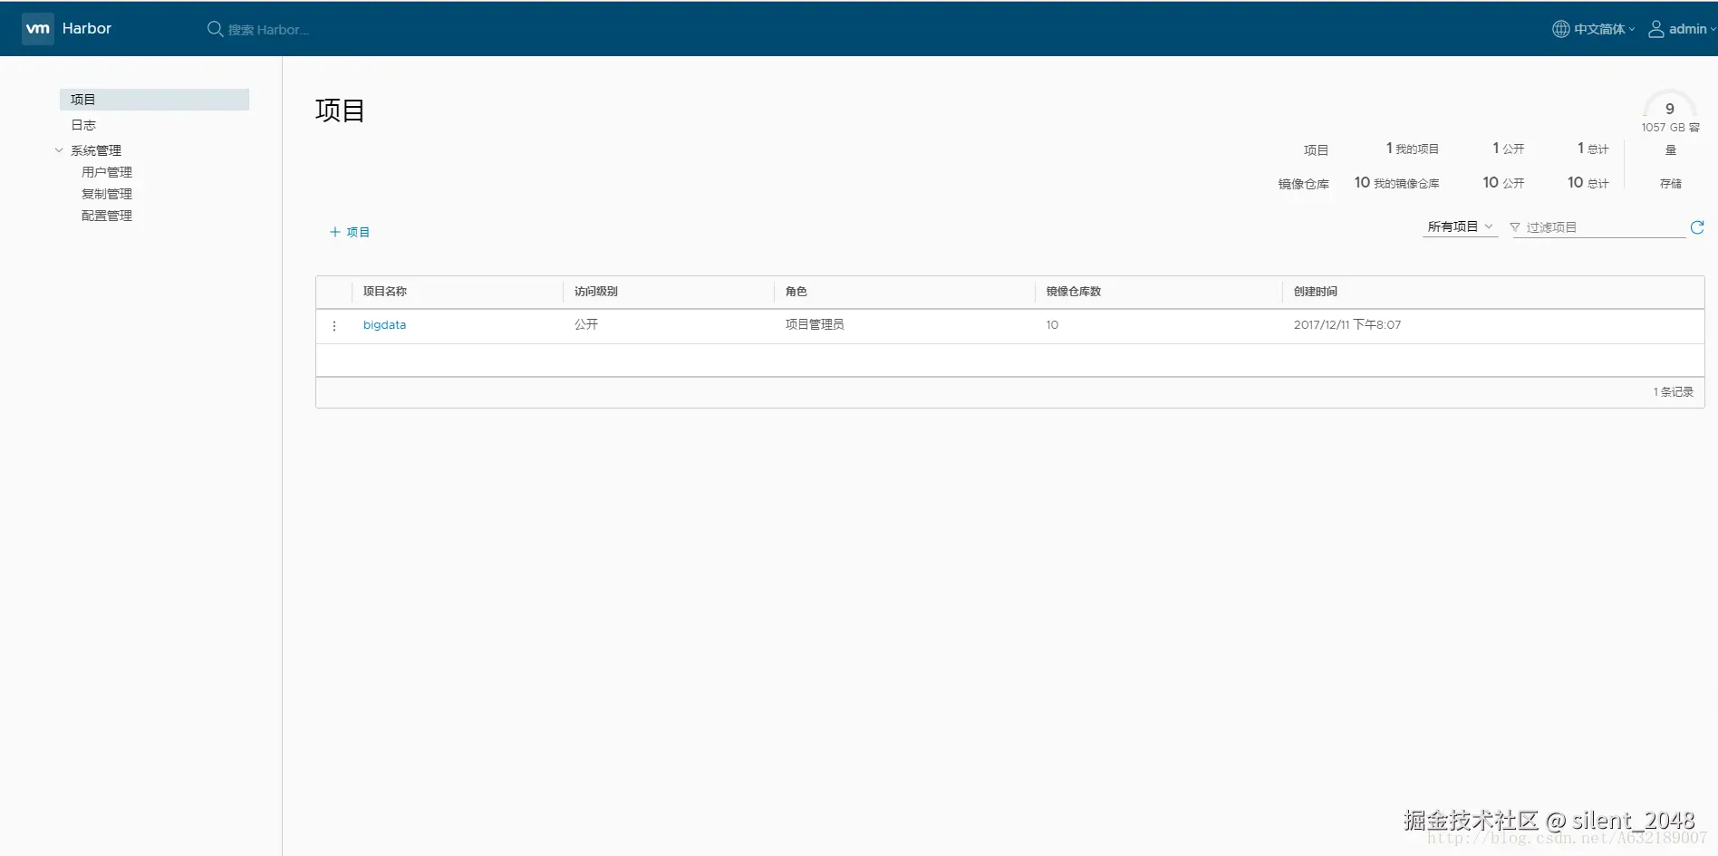Click the 项目 page heading

tap(340, 111)
